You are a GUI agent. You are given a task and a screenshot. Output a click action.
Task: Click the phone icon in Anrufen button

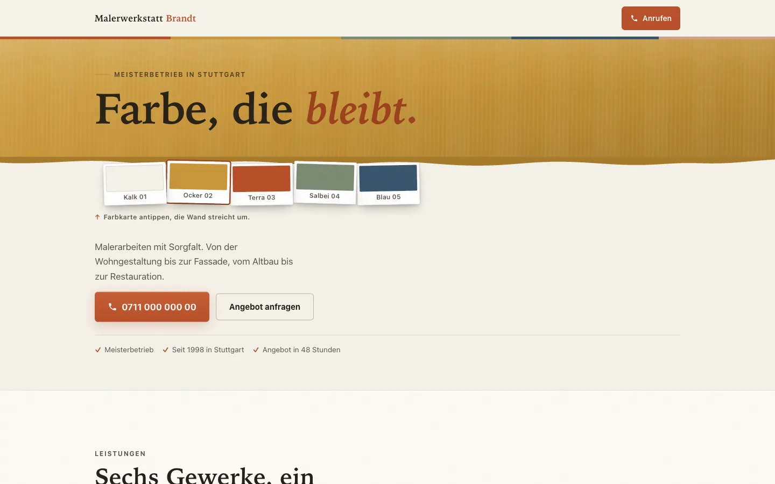click(x=634, y=18)
